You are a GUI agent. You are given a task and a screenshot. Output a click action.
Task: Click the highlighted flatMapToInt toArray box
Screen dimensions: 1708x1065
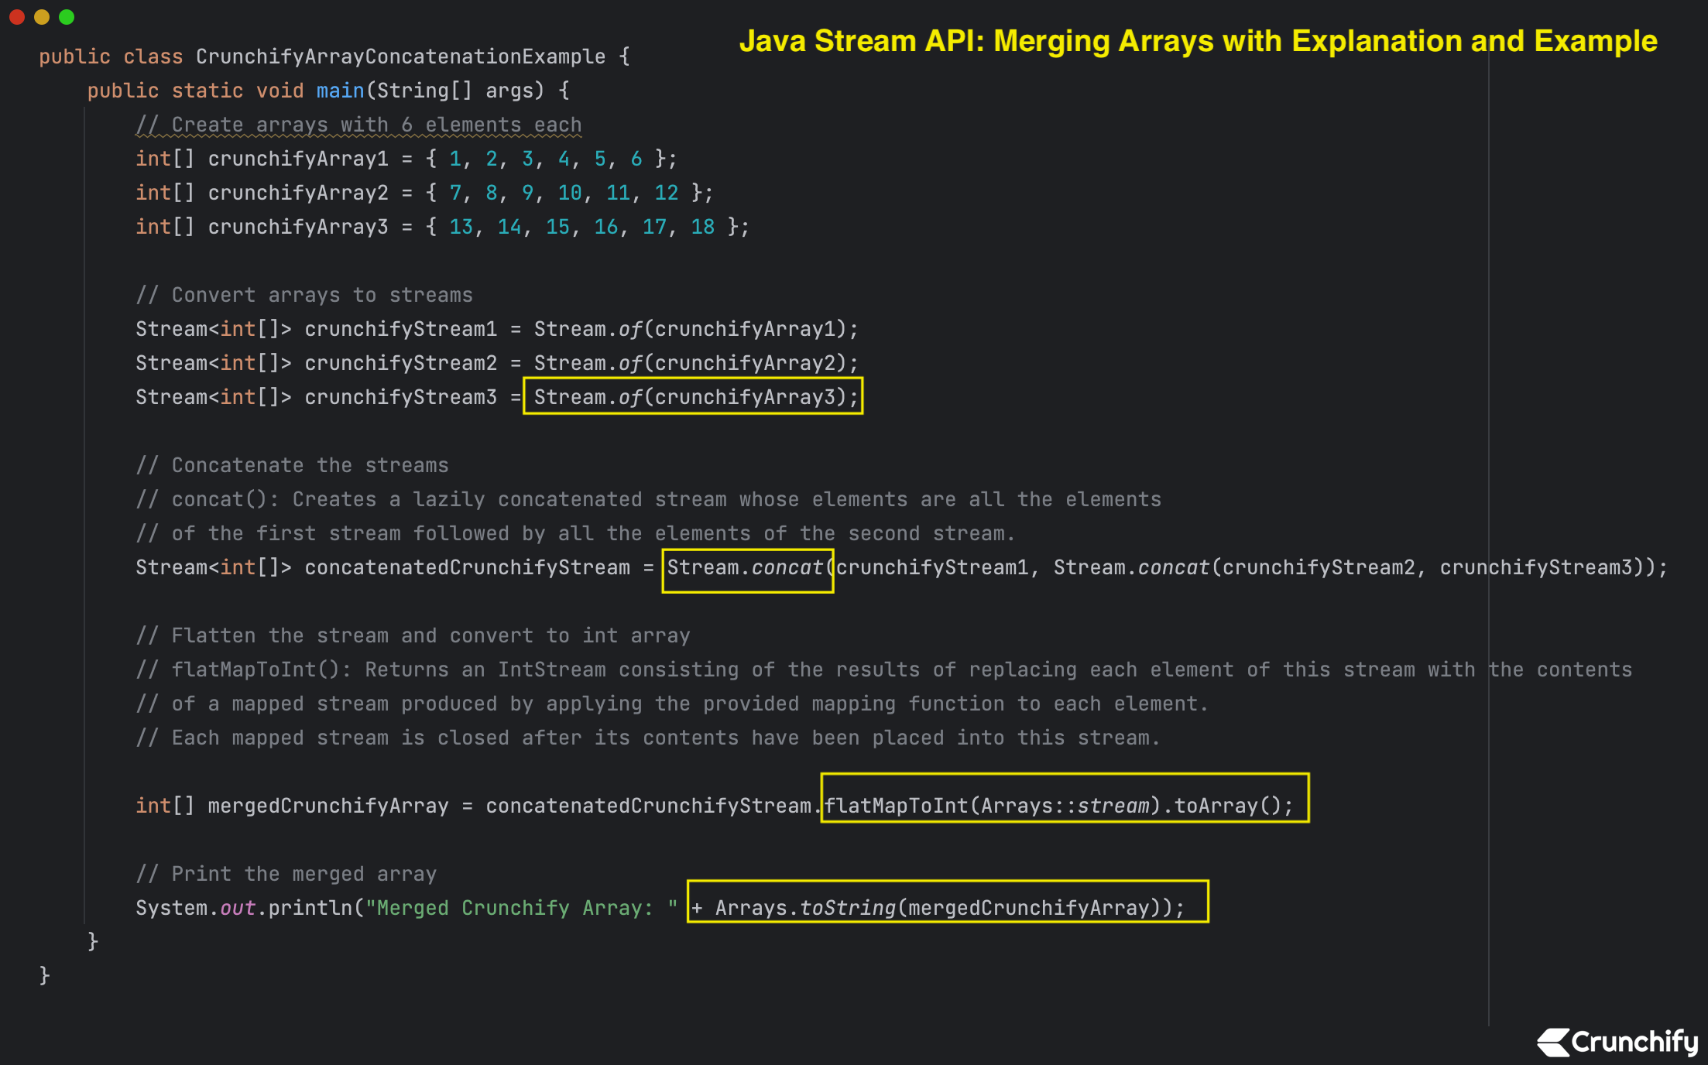pyautogui.click(x=1063, y=804)
